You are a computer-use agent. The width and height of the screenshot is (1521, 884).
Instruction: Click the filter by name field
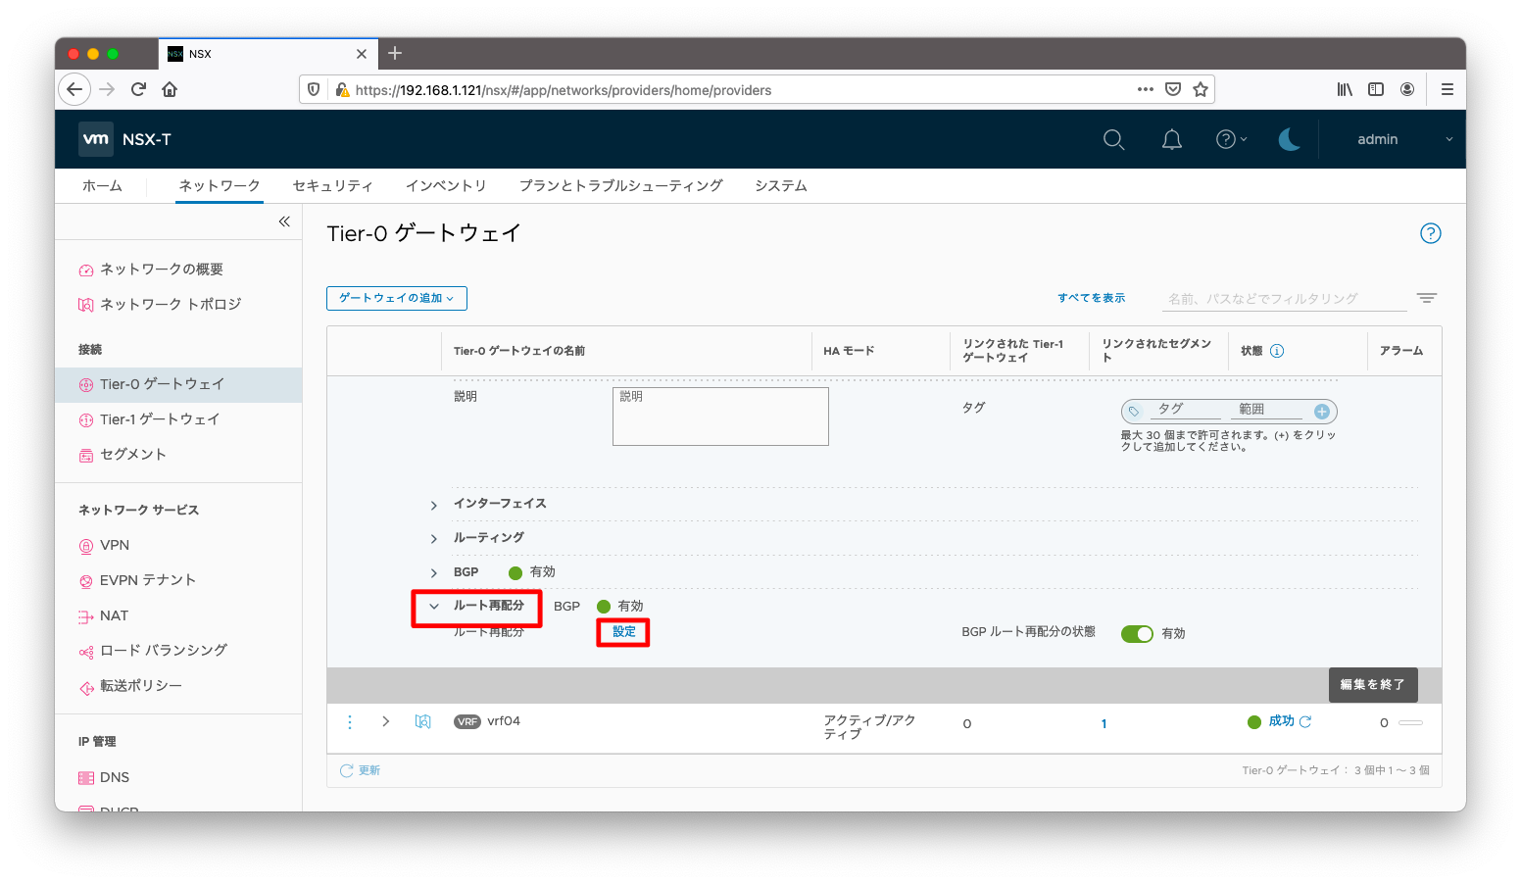pos(1284,298)
